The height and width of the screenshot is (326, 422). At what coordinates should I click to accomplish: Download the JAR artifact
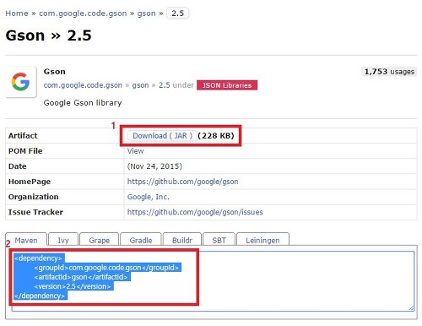162,136
